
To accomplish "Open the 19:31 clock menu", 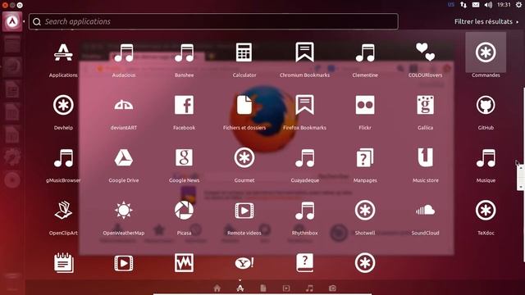I will pyautogui.click(x=504, y=5).
